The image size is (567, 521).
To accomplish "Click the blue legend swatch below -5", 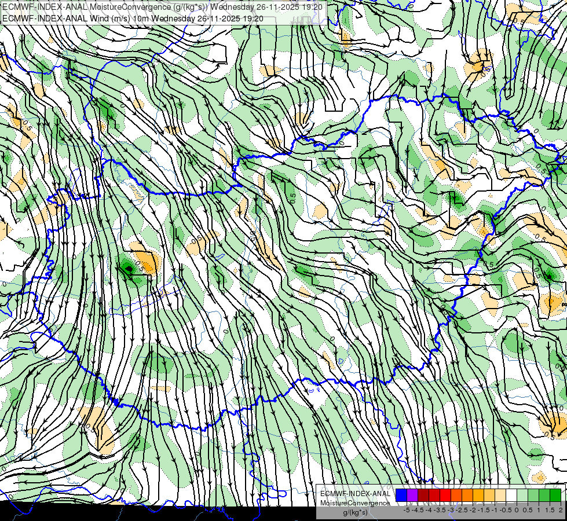I will pyautogui.click(x=401, y=495).
